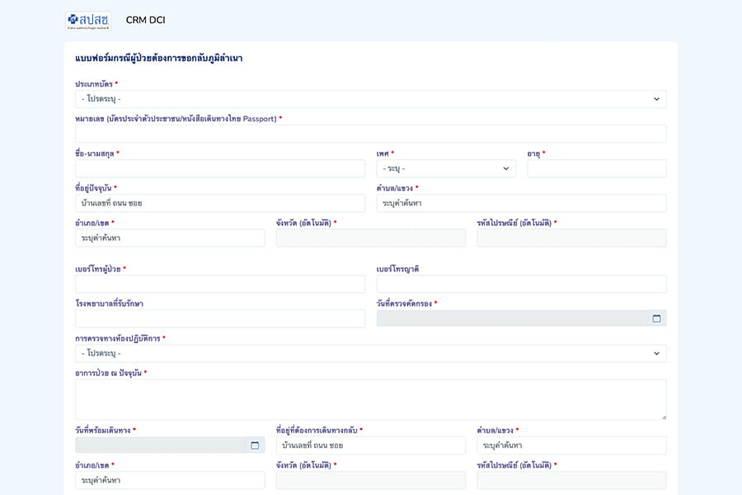Select the โรงพยาบาลที่รับรักษา field
Viewport: 742px width, 495px height.
pos(219,318)
